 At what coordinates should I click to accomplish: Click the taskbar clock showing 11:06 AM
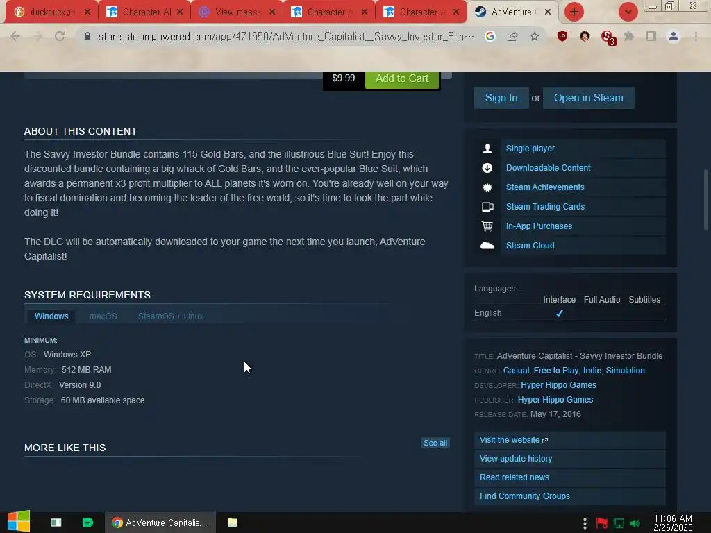click(673, 523)
